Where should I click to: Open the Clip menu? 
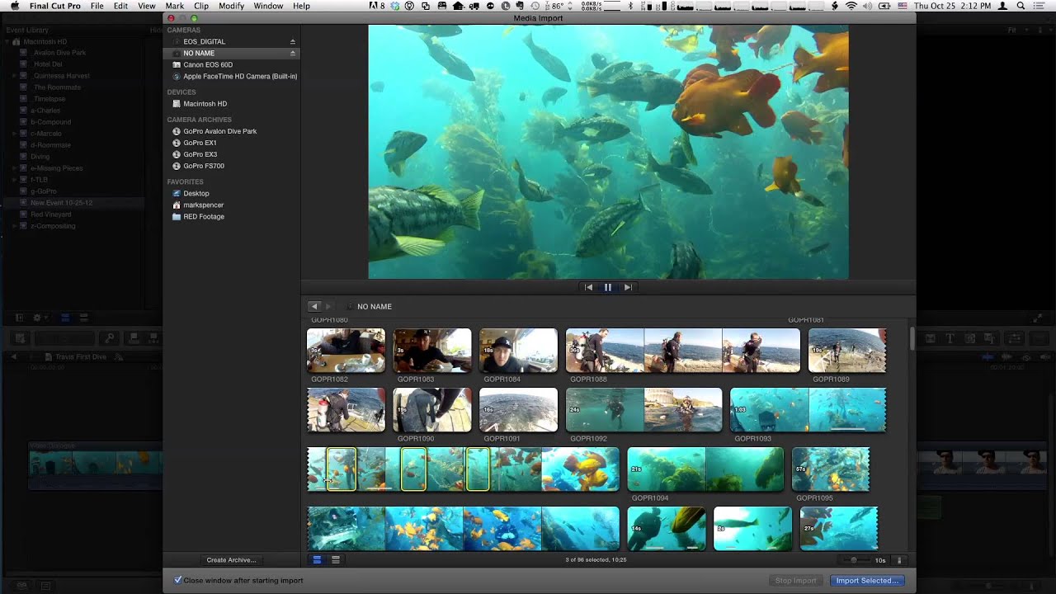coord(201,6)
